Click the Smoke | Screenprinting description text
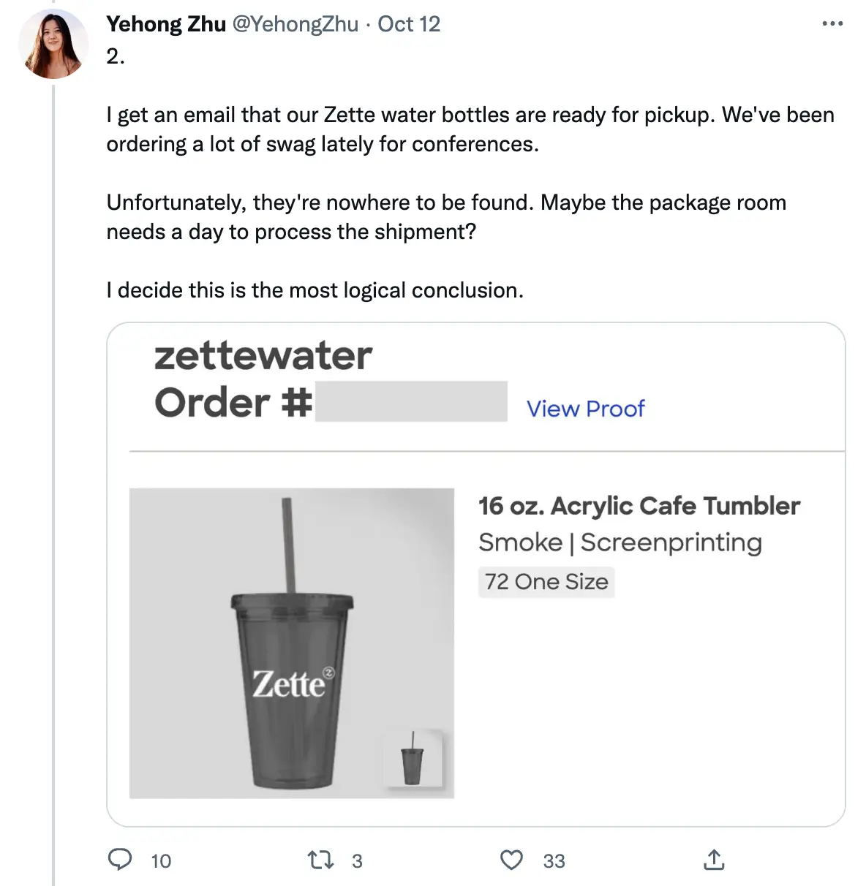Image resolution: width=866 pixels, height=886 pixels. click(x=620, y=542)
